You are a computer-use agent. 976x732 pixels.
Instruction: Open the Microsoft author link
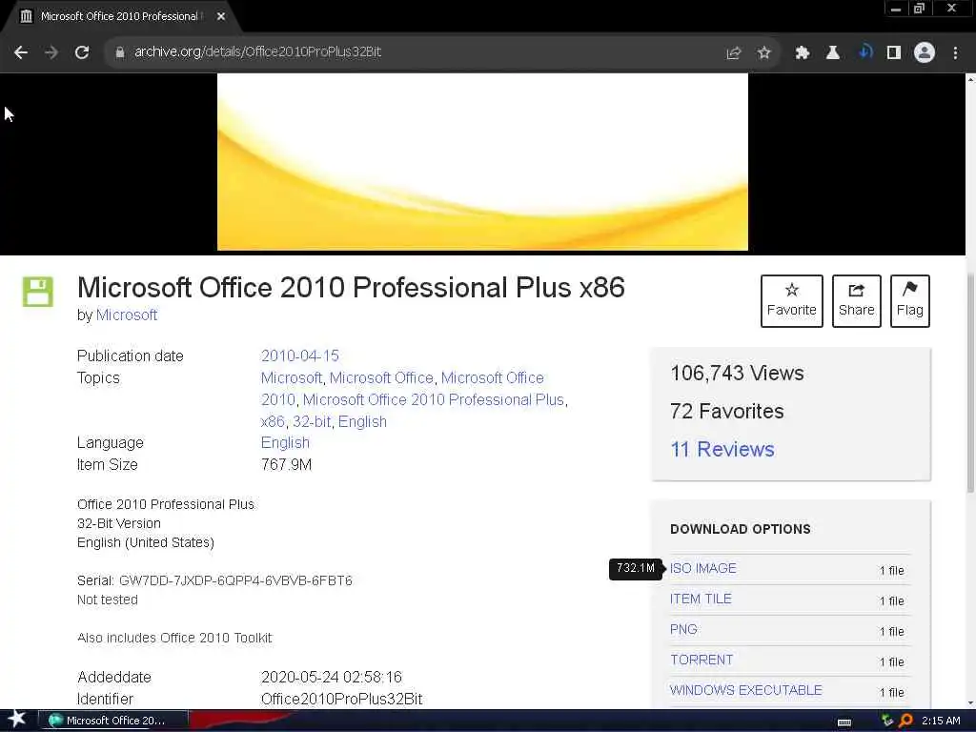[x=127, y=315]
